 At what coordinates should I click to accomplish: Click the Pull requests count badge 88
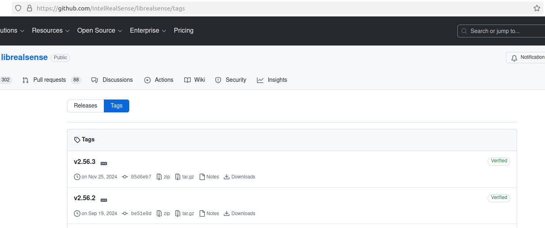pos(76,80)
